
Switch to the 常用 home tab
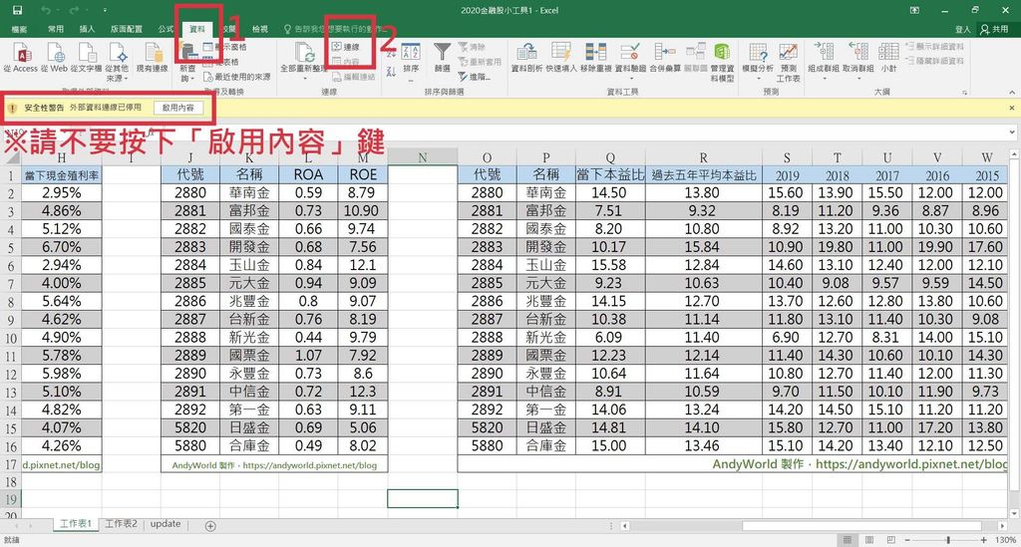pos(56,29)
